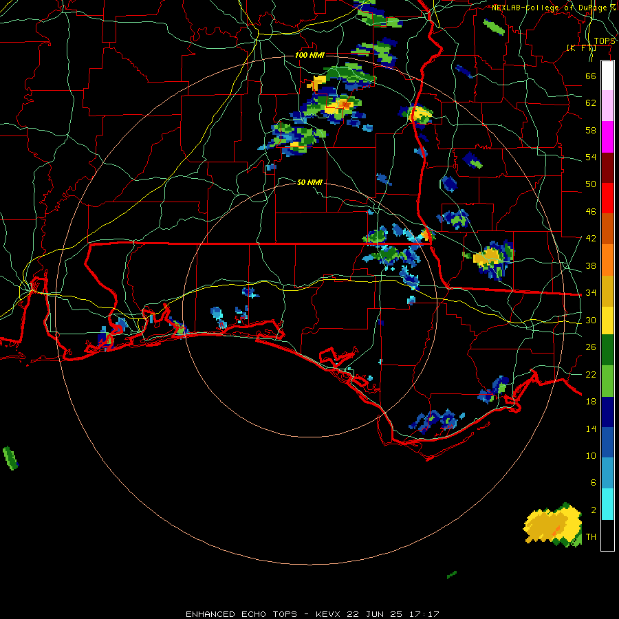The width and height of the screenshot is (619, 619).
Task: Click the "100 NMI" range ring label
Action: click(309, 55)
